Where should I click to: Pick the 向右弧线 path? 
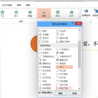click(45, 85)
